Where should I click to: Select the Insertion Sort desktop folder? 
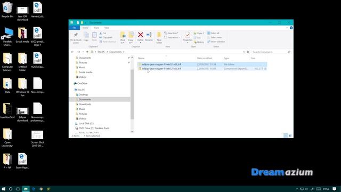[x=7, y=111]
